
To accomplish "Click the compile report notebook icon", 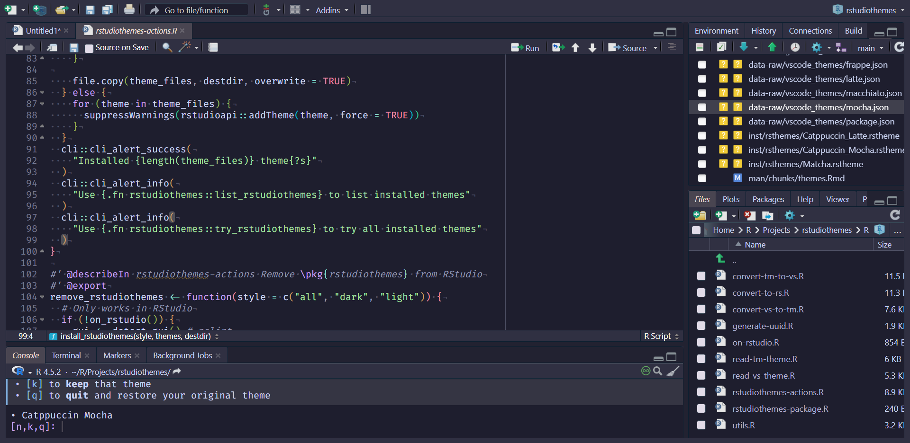I will [x=213, y=47].
